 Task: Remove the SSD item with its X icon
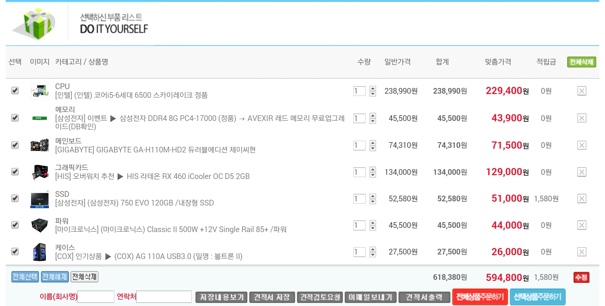pyautogui.click(x=582, y=199)
